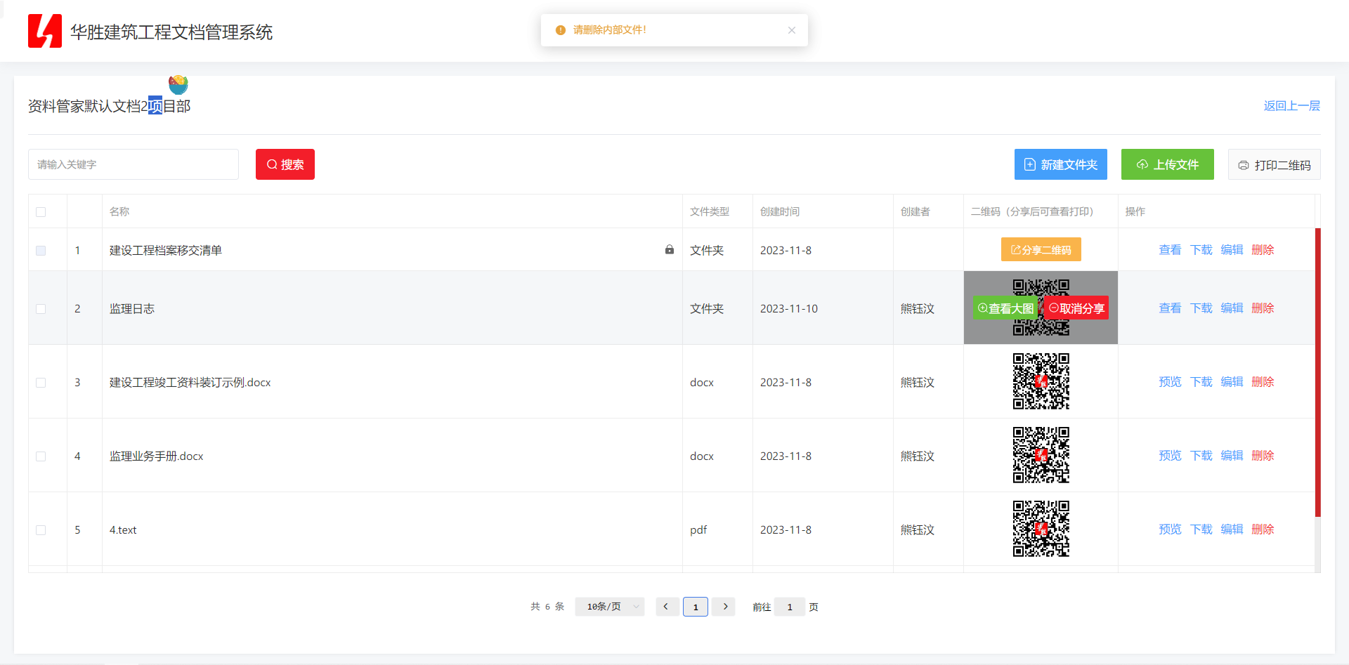
Task: Open QR code thumbnail for 4.text
Action: tap(1041, 529)
